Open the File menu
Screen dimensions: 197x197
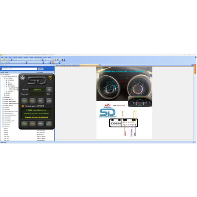coord(2,57)
